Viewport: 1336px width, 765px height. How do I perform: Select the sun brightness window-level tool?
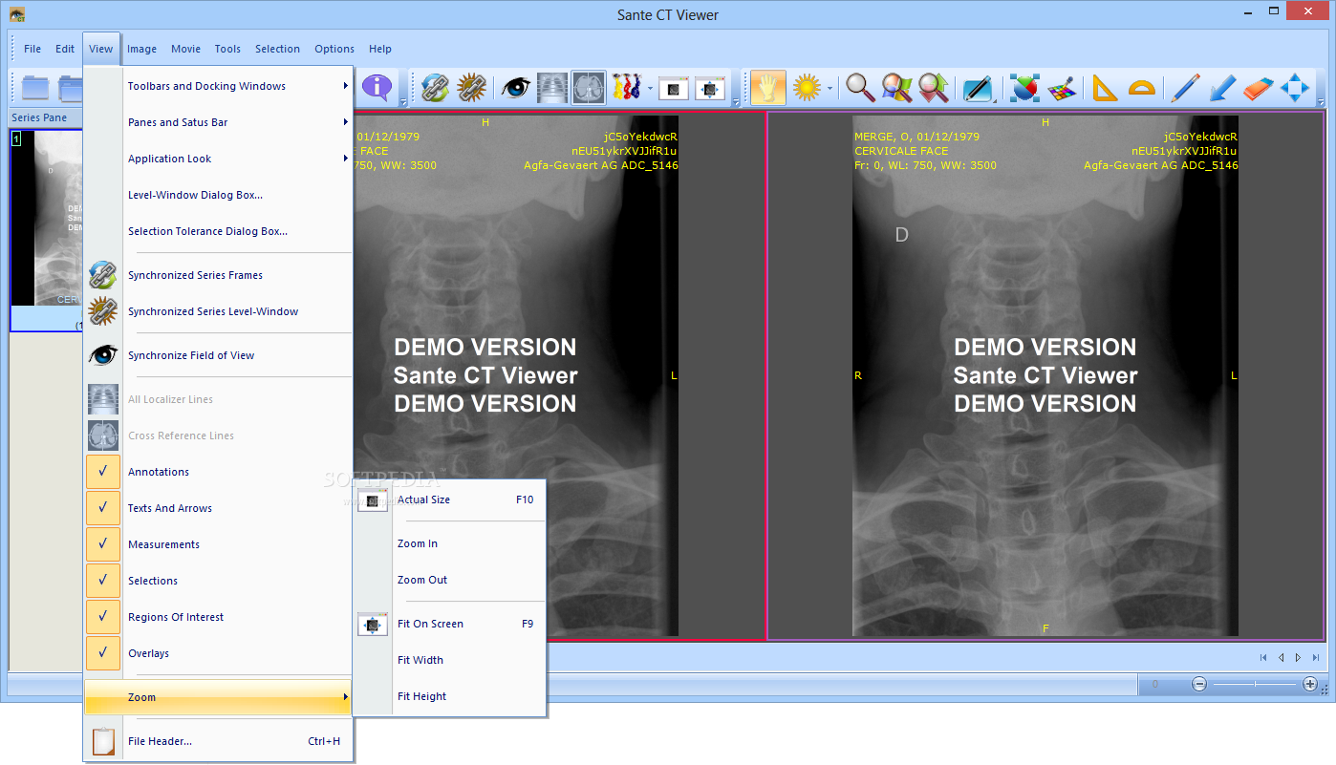point(807,88)
